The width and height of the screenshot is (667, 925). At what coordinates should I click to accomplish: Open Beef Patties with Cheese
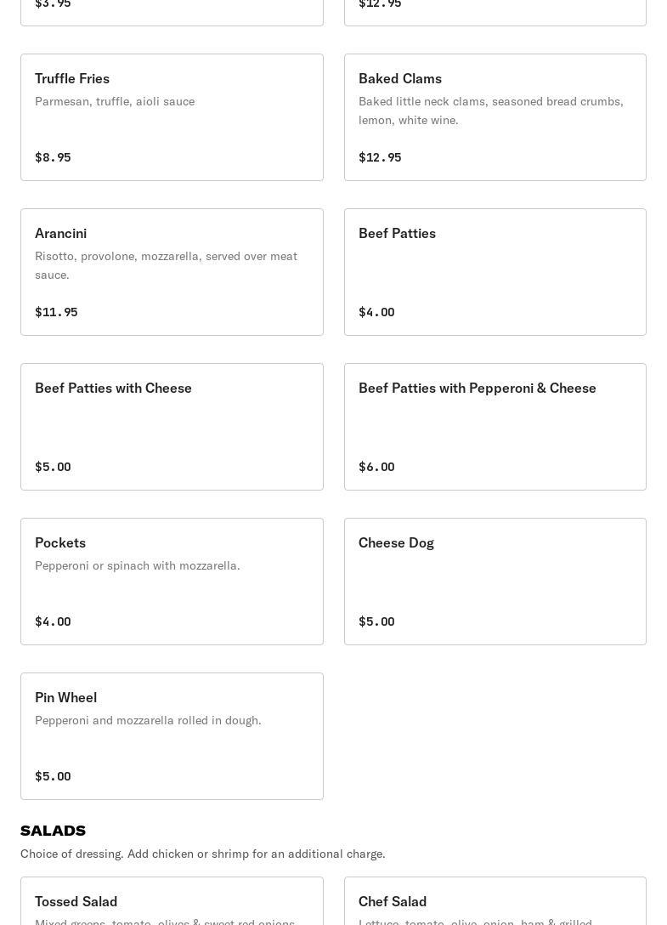tap(172, 427)
